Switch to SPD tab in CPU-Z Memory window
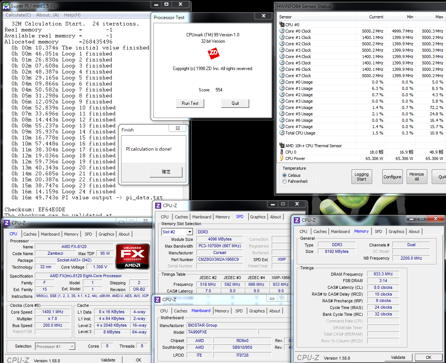 click(x=378, y=232)
